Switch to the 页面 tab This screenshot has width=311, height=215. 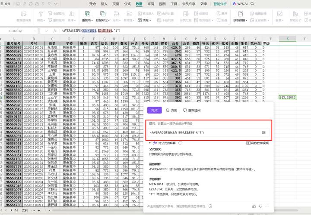click(x=116, y=4)
